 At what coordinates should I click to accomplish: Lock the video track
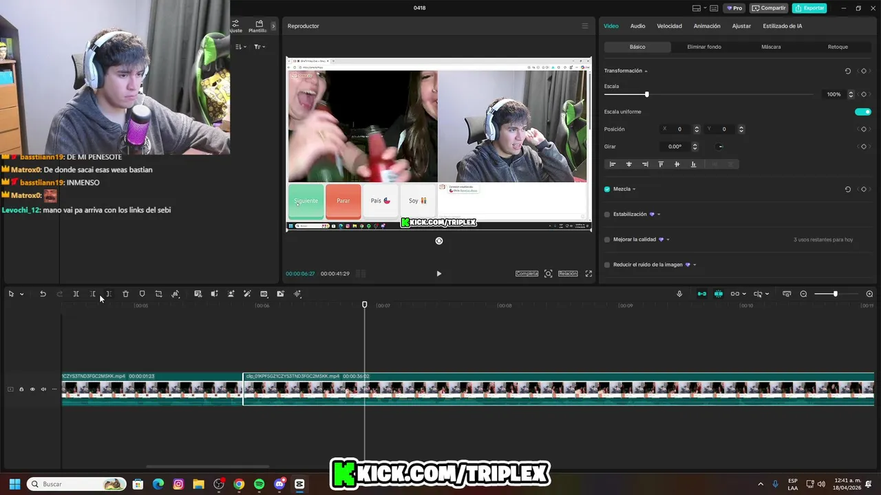(x=21, y=389)
